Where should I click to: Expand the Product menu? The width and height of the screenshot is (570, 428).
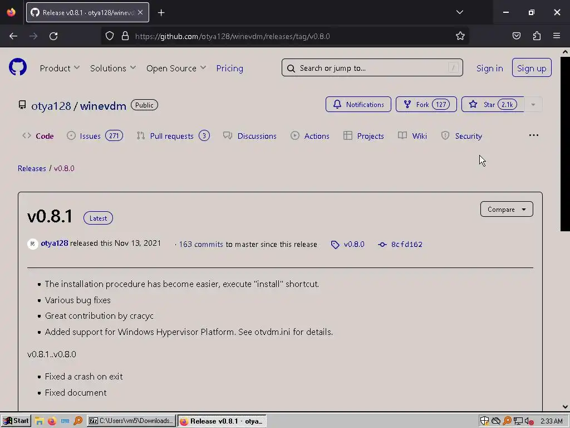click(x=60, y=68)
